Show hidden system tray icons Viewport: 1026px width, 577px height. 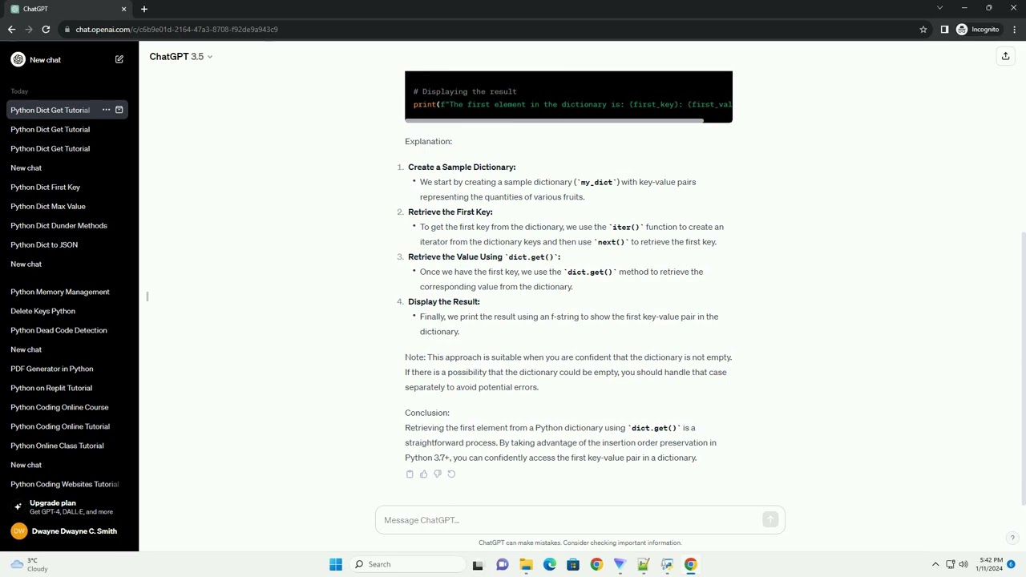pyautogui.click(x=935, y=564)
